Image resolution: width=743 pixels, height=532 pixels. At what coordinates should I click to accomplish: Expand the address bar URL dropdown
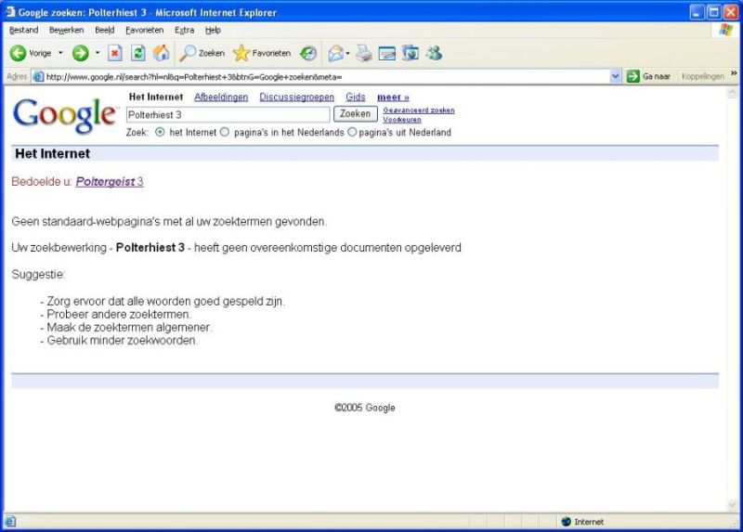click(615, 76)
